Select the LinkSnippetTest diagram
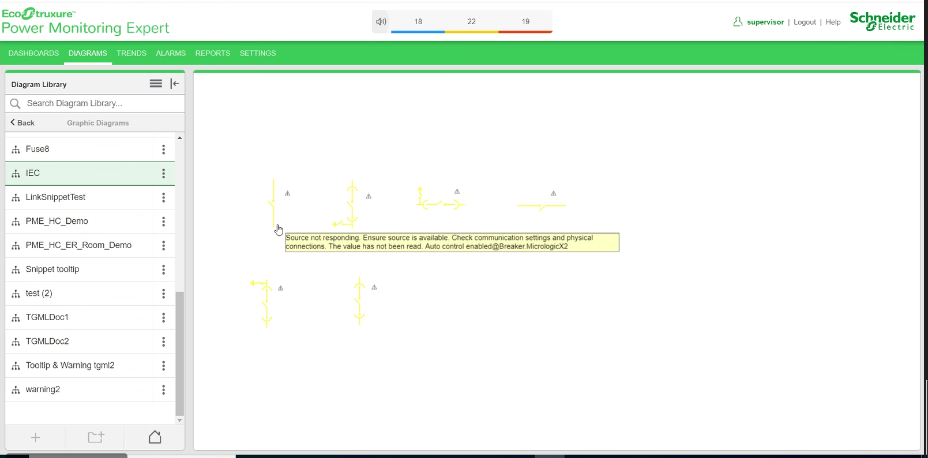The image size is (928, 458). pos(55,197)
